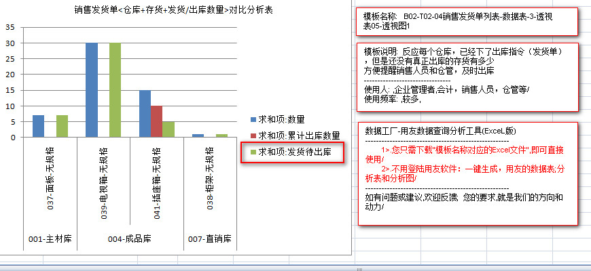Click the highlighted 求和项:发货待出库 legend entry

click(292, 152)
